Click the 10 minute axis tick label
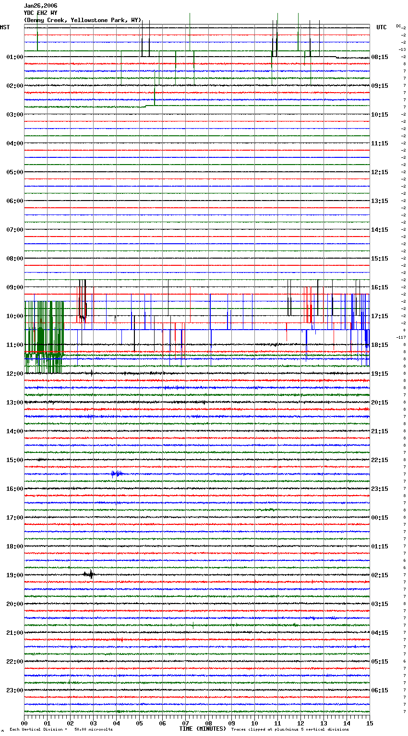The image size is (408, 736). click(254, 723)
